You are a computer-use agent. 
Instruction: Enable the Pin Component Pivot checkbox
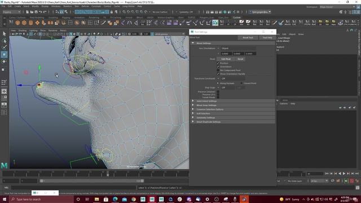coord(218,70)
